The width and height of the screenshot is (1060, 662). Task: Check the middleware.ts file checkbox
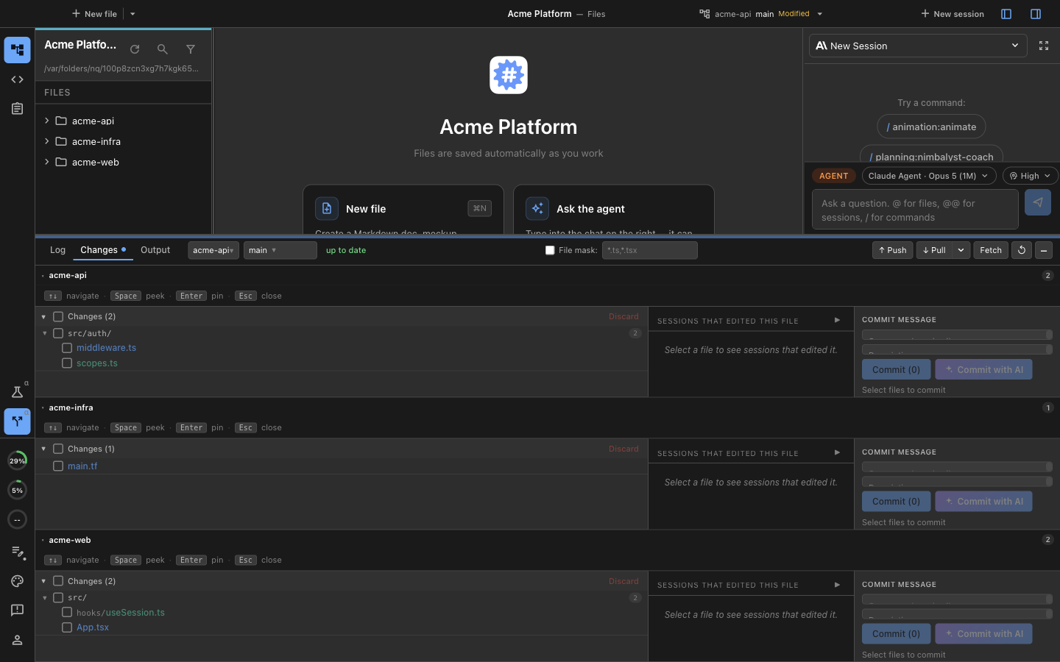coord(67,348)
